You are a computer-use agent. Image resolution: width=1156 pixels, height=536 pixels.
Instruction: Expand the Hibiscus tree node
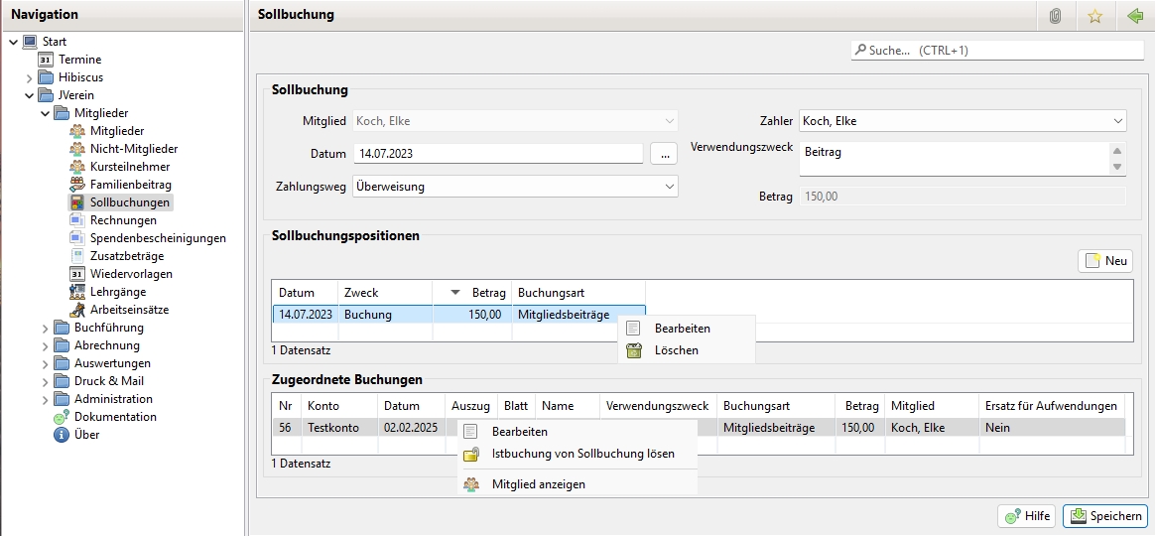30,77
